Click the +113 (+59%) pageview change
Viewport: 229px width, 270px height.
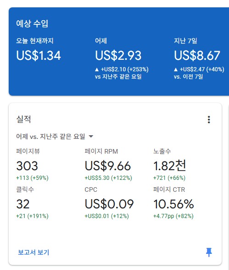[32, 178]
